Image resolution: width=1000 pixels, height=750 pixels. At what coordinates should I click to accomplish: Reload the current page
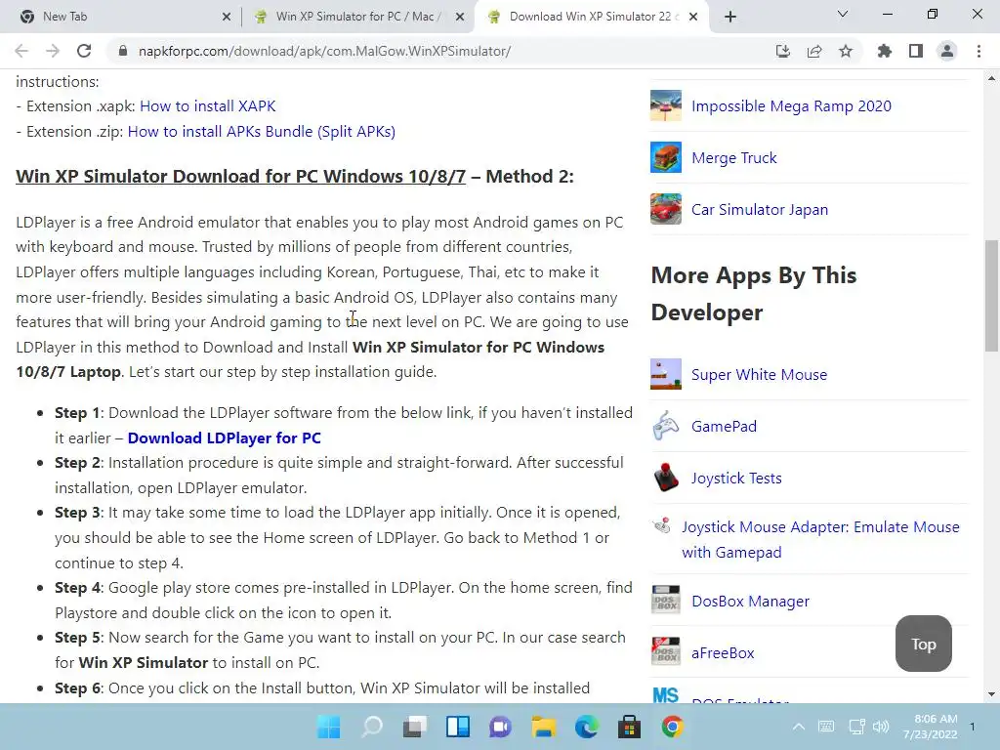(x=84, y=51)
